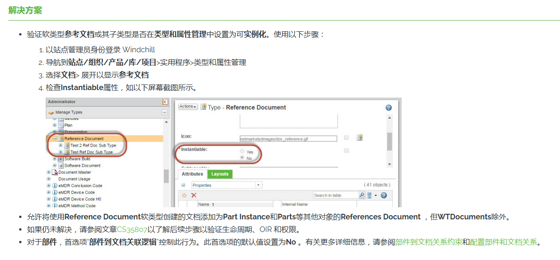This screenshot has height=260, width=560.
Task: Expand the Test 2 Ref Doc Sub Type node
Action: click(x=60, y=145)
